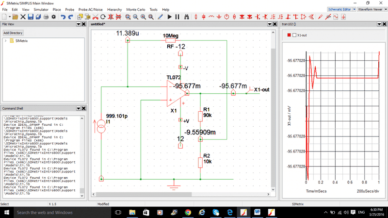
Task: Open the tran102 waveform panel dropdown
Action: 379,24
